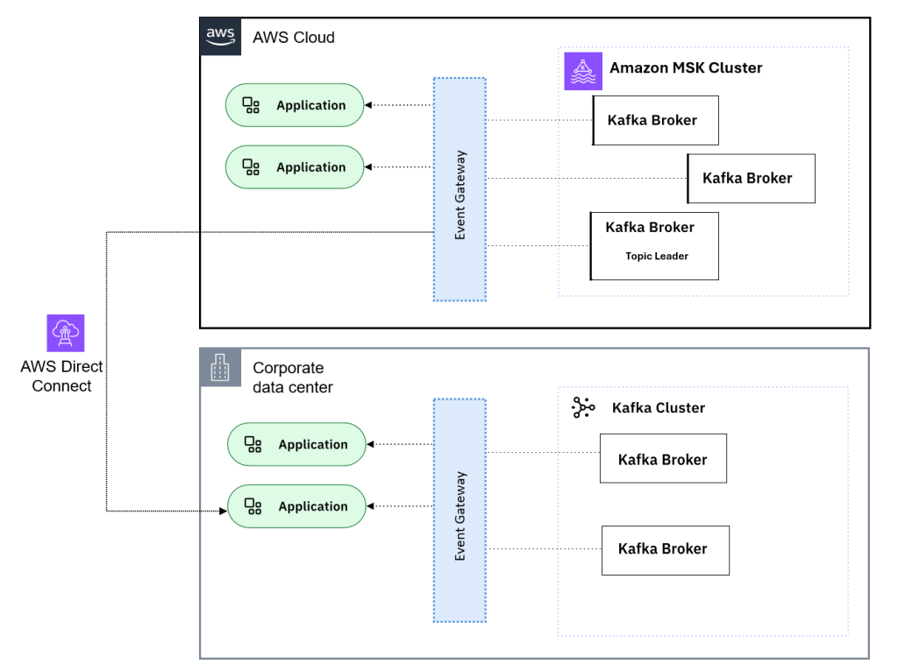
Task: Select the topmost Kafka Broker in MSK Cluster
Action: [655, 120]
